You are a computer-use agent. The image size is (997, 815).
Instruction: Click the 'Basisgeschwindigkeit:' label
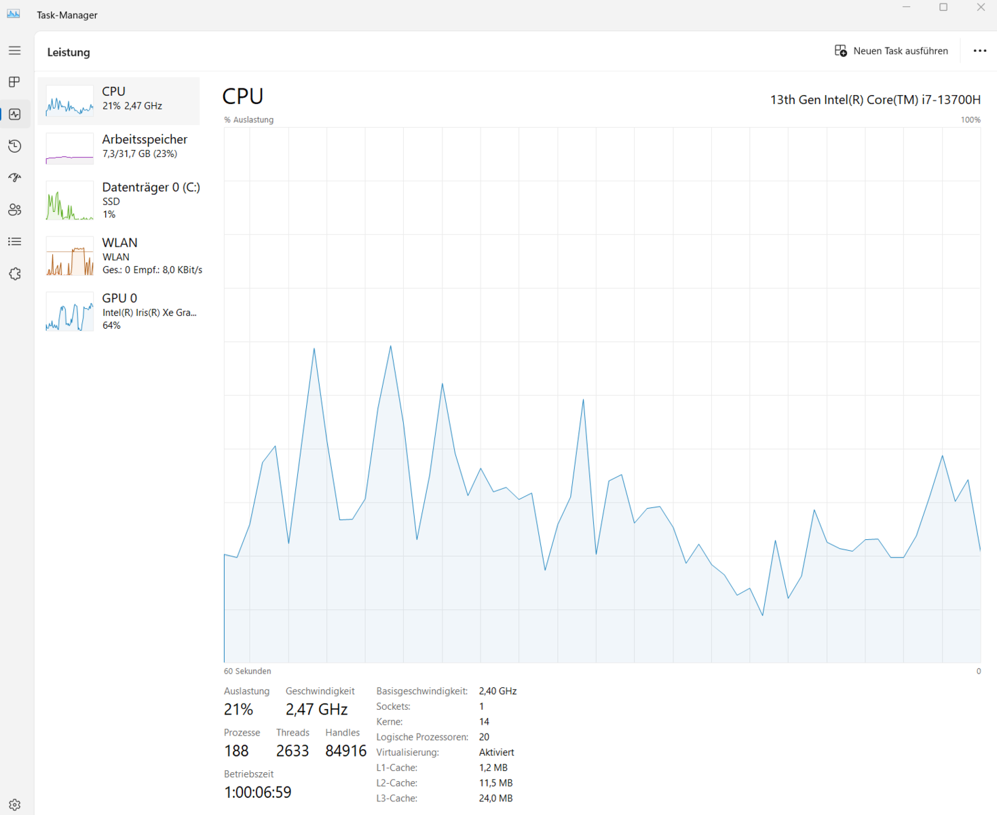422,691
